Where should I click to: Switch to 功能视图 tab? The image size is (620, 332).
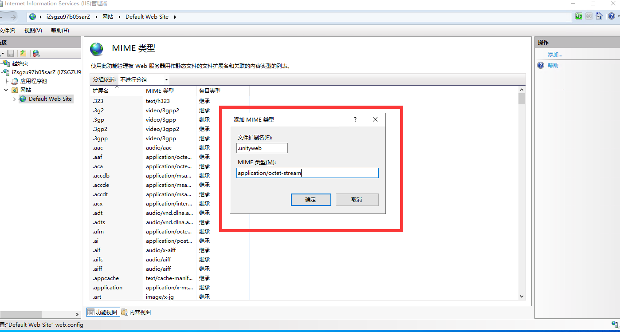(102, 312)
